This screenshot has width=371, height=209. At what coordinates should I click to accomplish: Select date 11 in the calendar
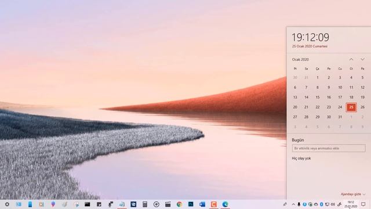351,88
